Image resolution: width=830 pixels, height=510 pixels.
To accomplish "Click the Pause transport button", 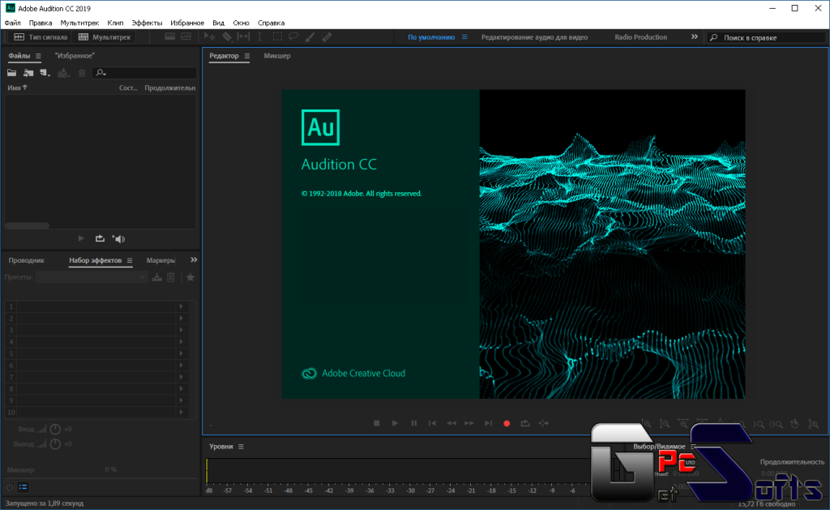I will click(414, 423).
